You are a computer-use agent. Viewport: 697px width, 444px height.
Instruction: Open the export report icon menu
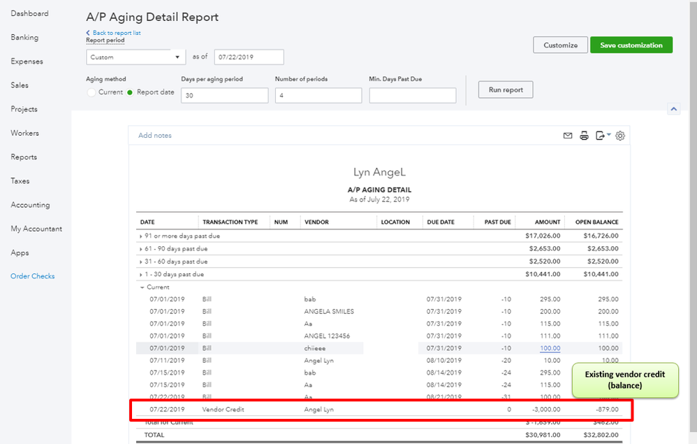(x=603, y=136)
